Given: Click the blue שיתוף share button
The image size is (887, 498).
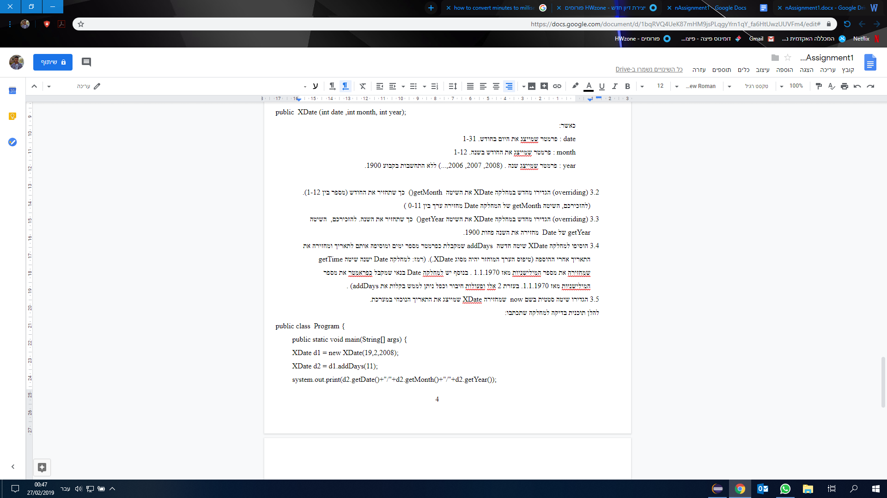Looking at the screenshot, I should pos(53,62).
